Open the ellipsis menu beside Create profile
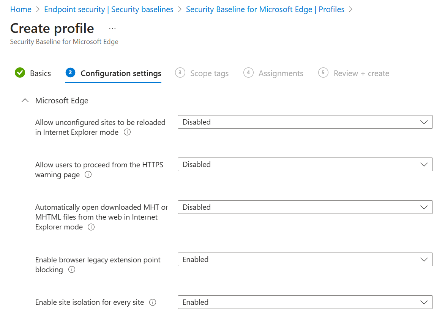The image size is (445, 315). pyautogui.click(x=112, y=28)
